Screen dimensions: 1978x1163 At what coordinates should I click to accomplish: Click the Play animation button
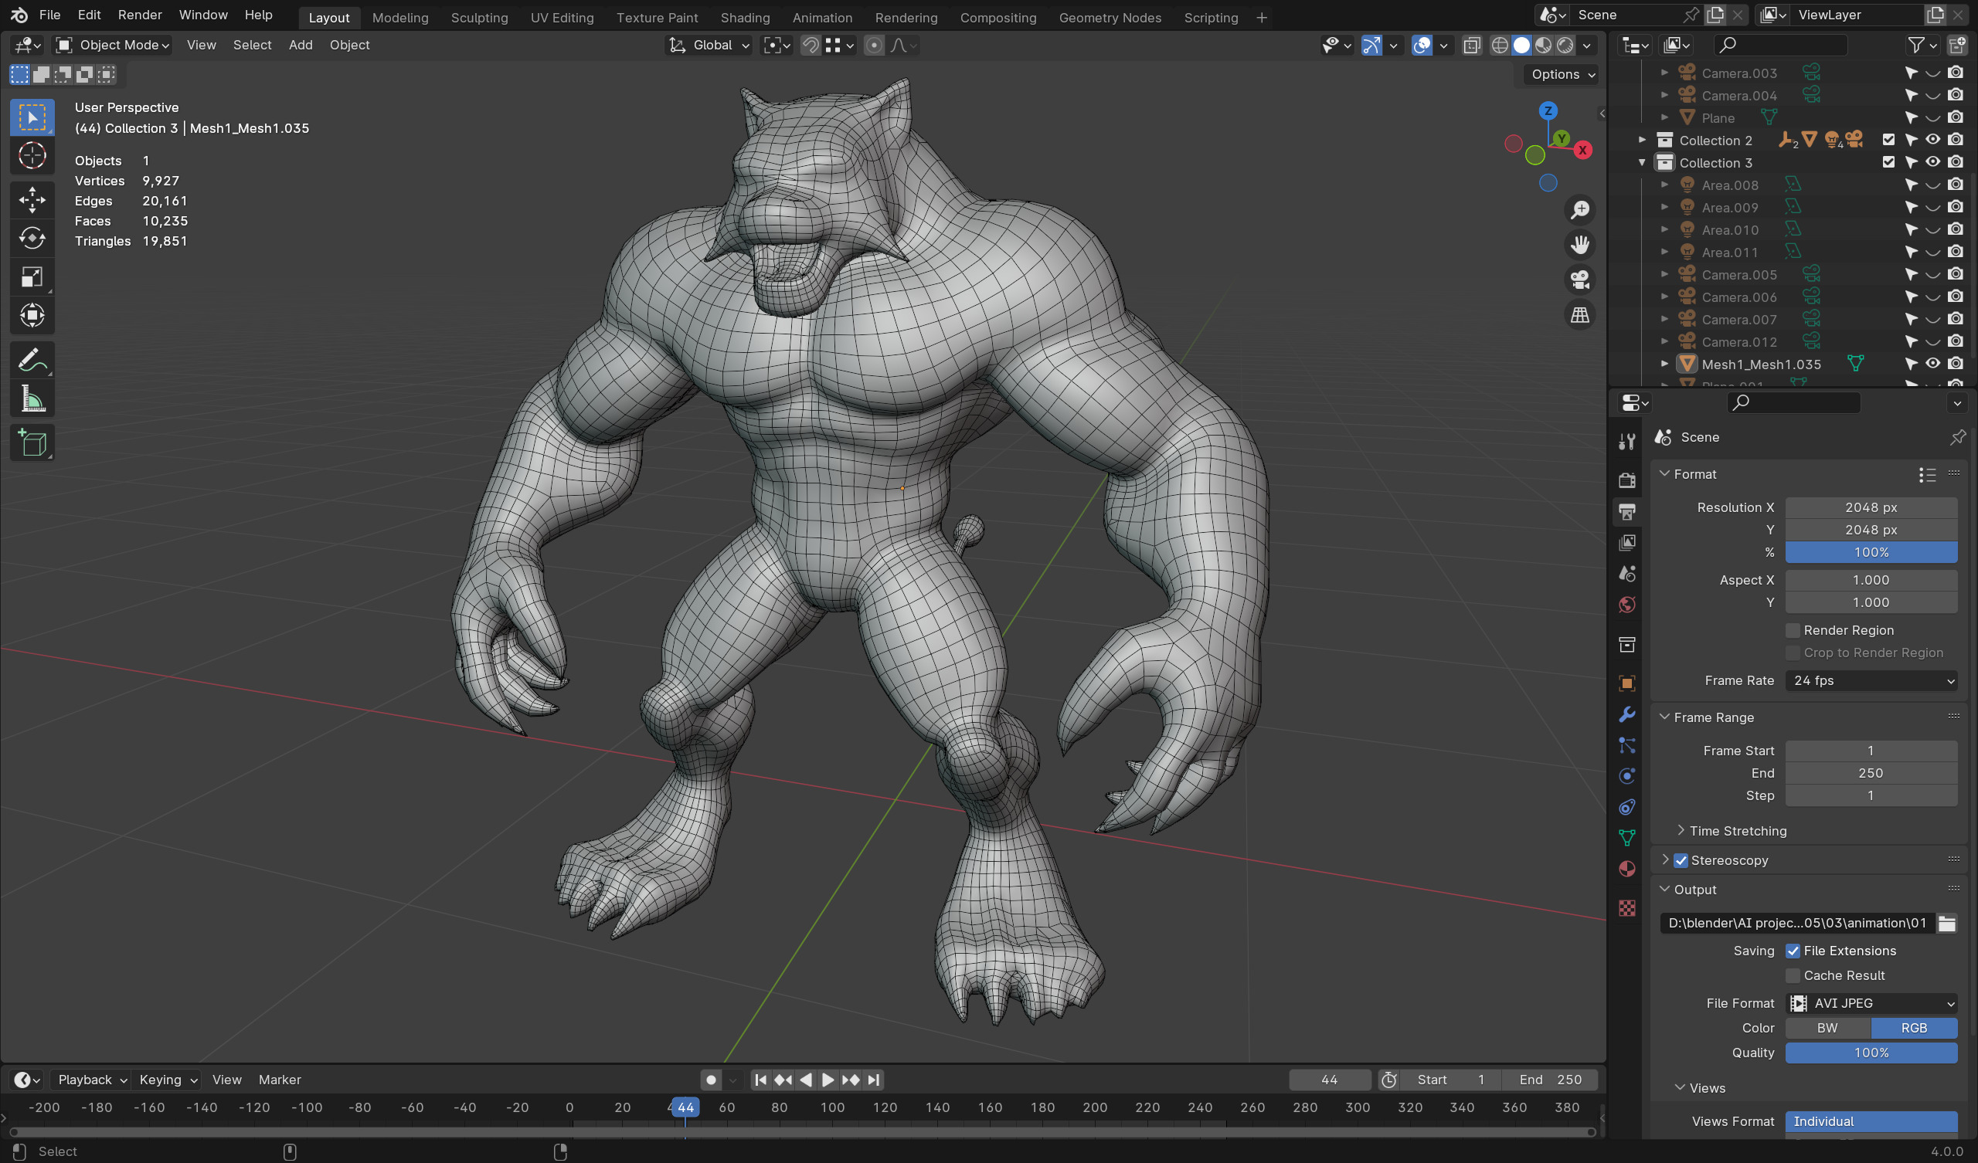click(828, 1080)
